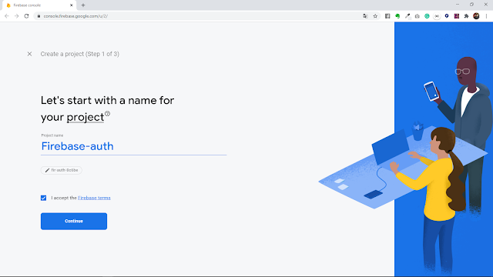Open the color picker eyedropper extension
This screenshot has height=277, width=493.
(407, 16)
